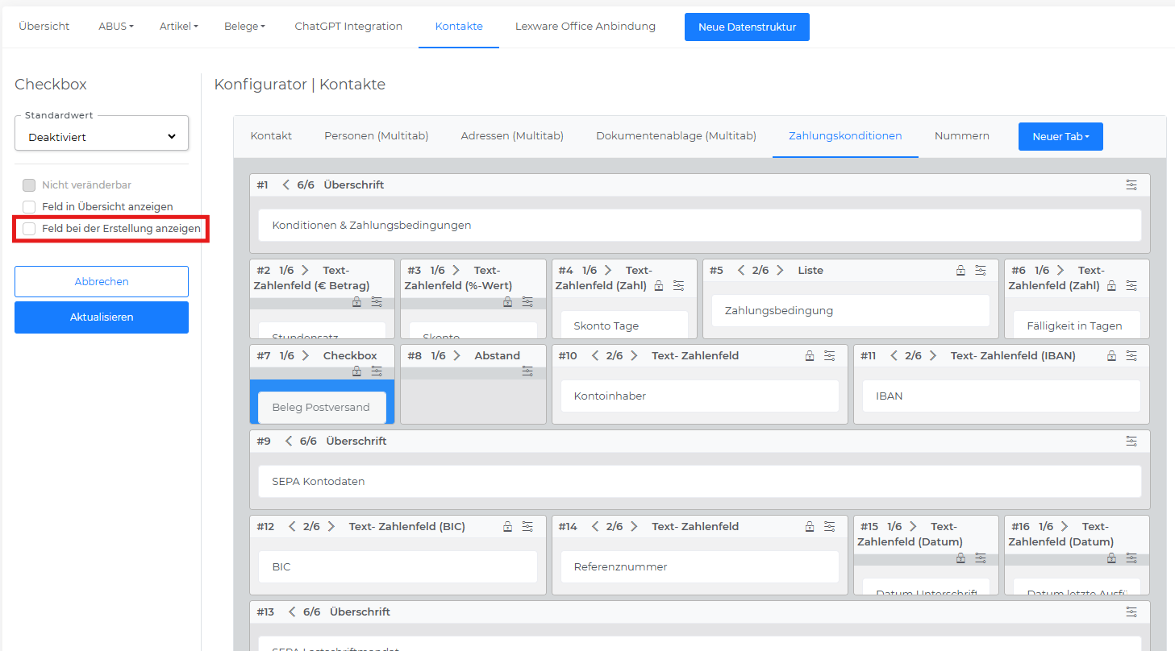The image size is (1175, 651).
Task: Click lock icon on field #4 Skonto Tage
Action: pyautogui.click(x=659, y=285)
